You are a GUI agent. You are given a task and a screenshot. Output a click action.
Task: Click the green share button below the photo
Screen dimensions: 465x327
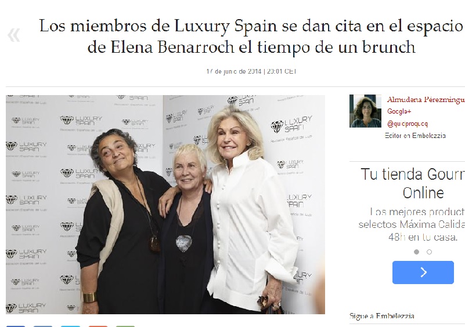coord(125,326)
